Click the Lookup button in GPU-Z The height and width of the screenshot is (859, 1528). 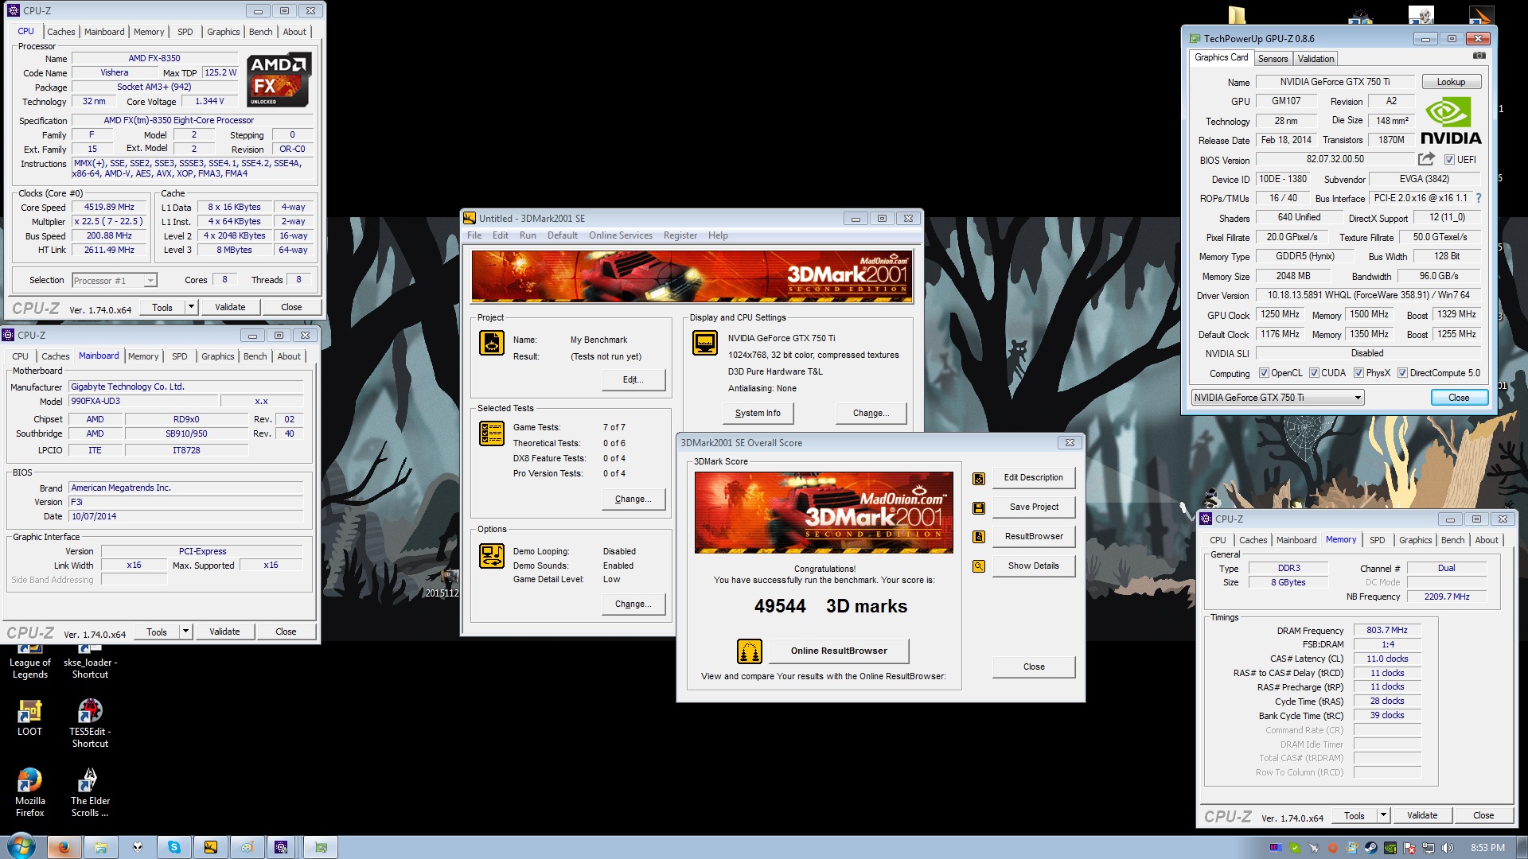click(x=1450, y=82)
